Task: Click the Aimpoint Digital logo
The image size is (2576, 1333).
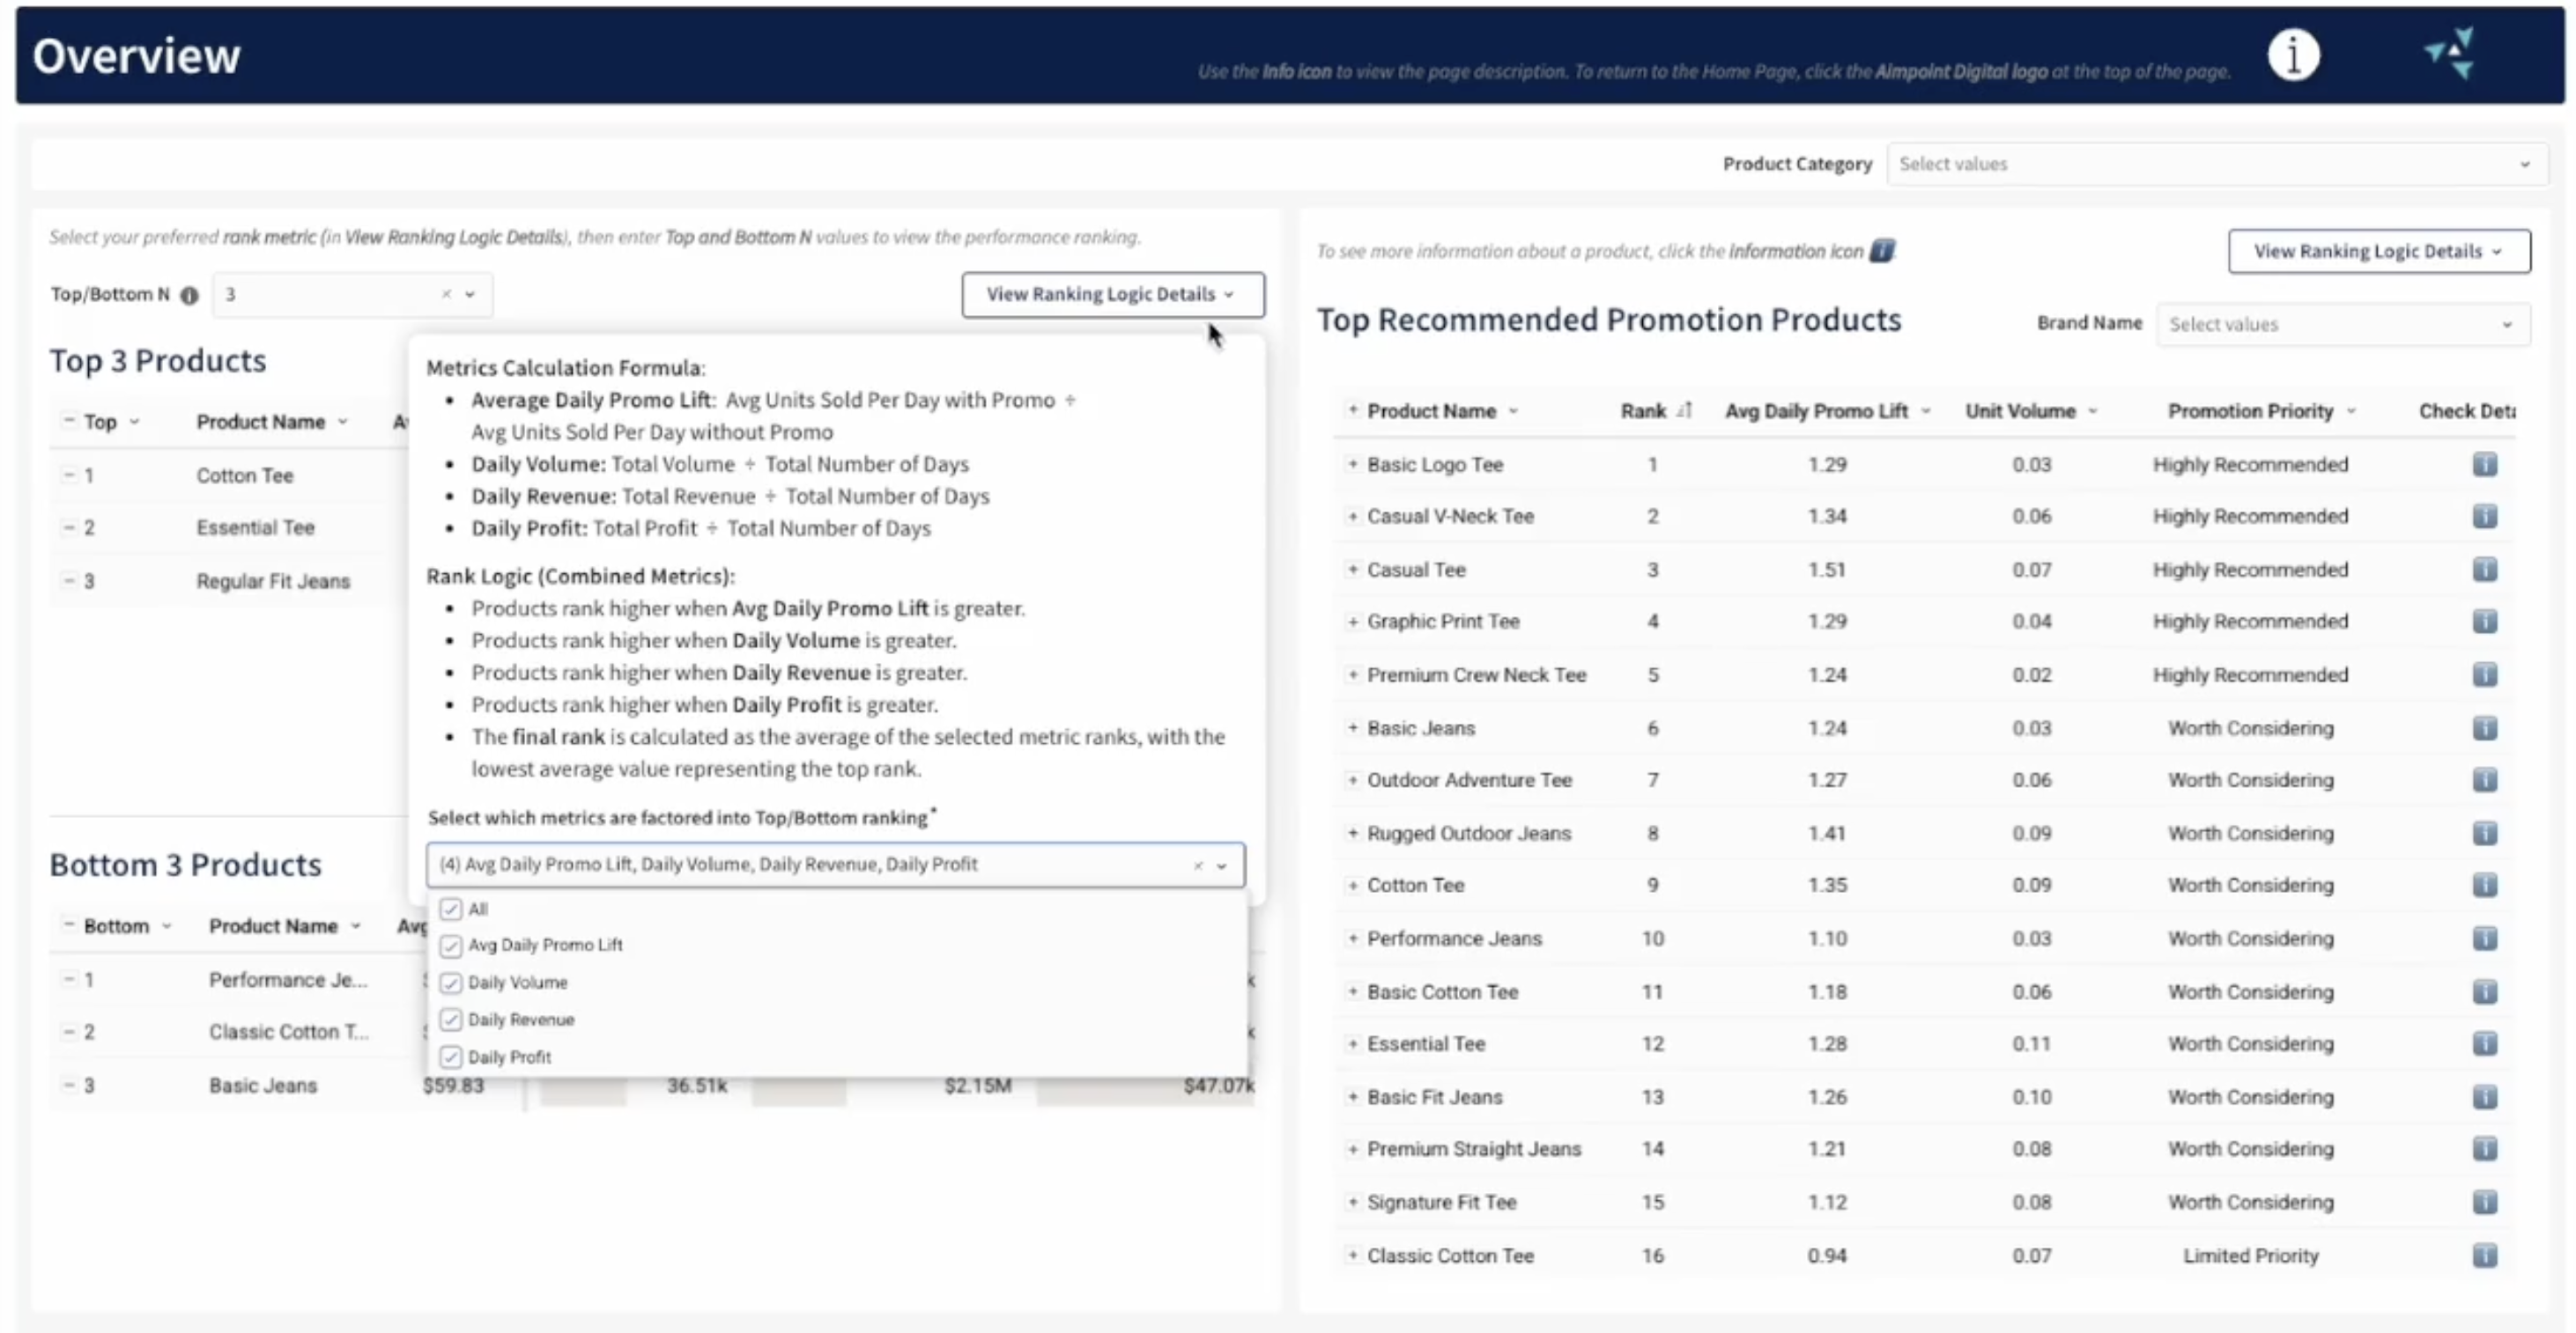Action: pyautogui.click(x=2450, y=53)
